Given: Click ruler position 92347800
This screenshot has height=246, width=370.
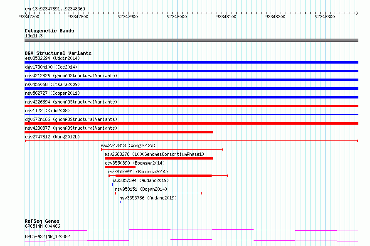Looking at the screenshot, I should 78,17.
